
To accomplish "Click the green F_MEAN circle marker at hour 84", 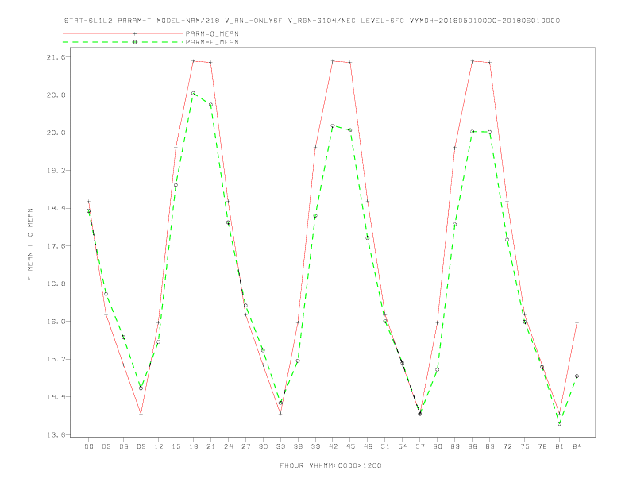I will click(x=577, y=376).
